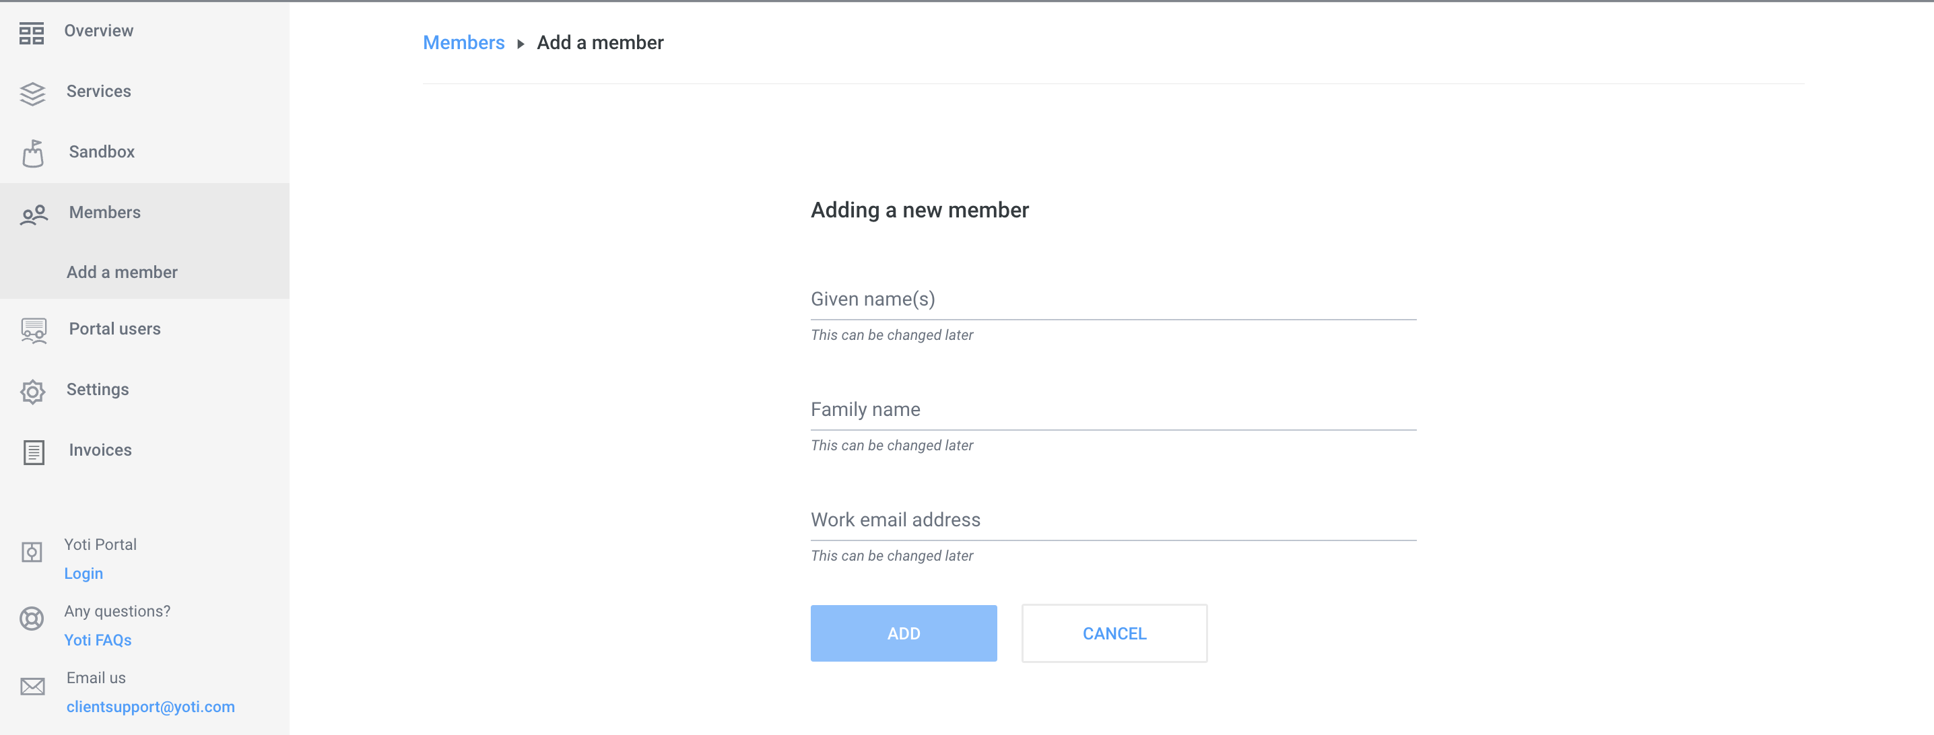The width and height of the screenshot is (1934, 735).
Task: Click the 'Adding a new member' heading
Action: tap(920, 210)
